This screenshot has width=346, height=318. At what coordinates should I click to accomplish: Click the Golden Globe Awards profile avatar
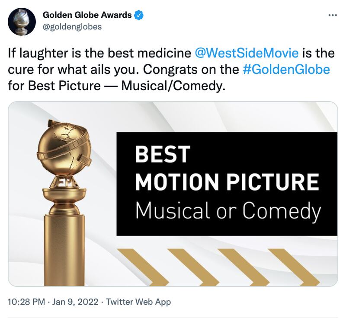[22, 21]
